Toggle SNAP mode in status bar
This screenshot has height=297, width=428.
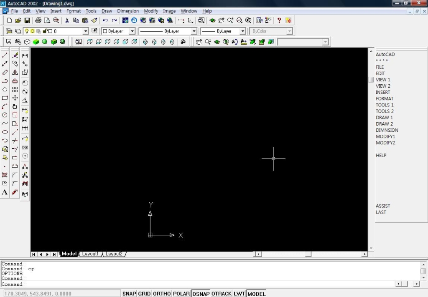point(129,294)
